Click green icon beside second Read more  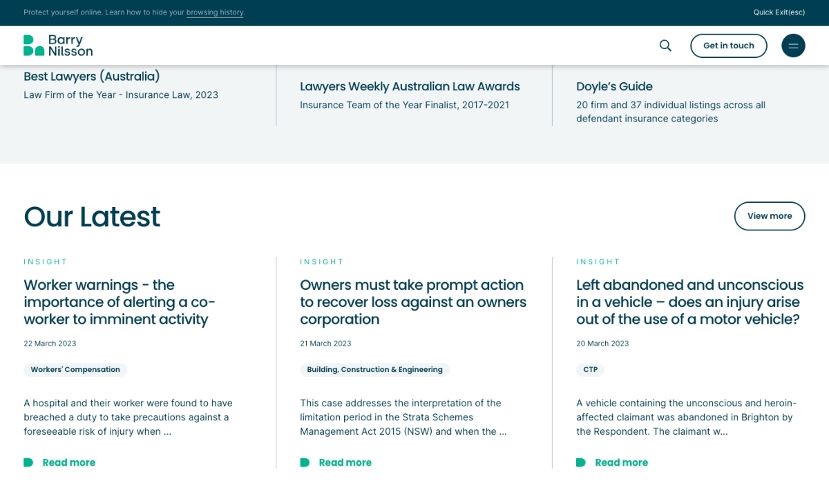(x=305, y=462)
